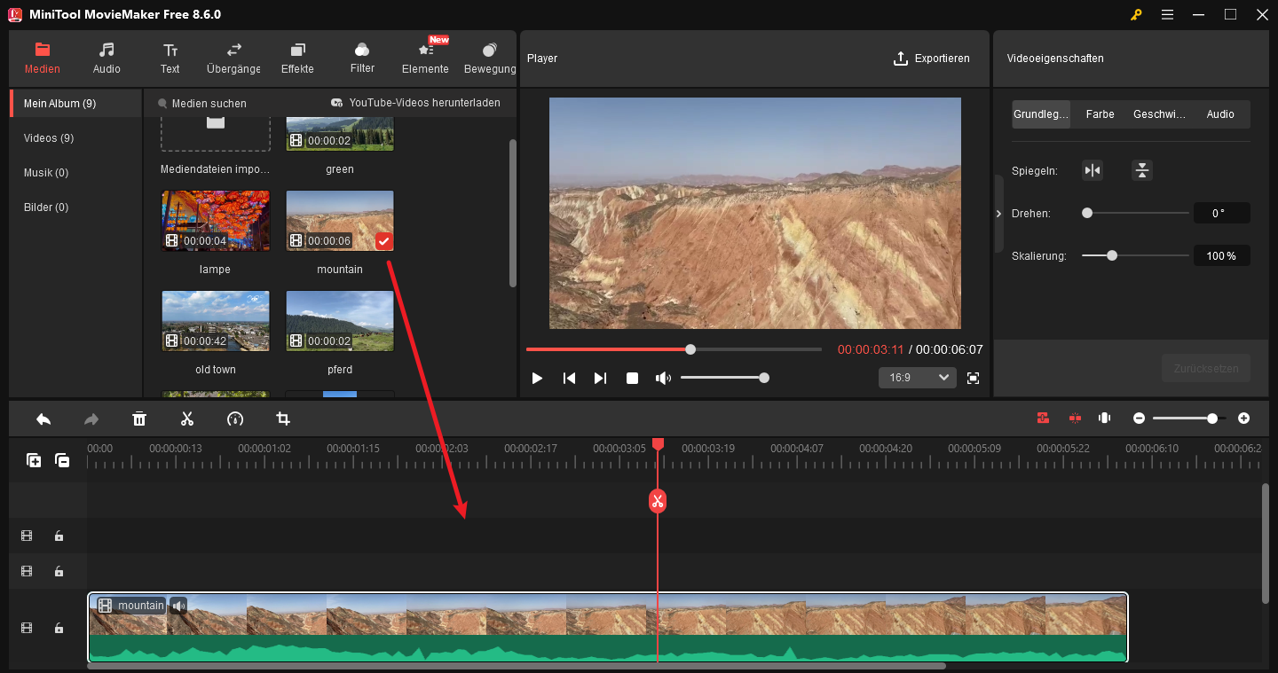Screen dimensions: 1278x673
Task: Open the 16:9 aspect ratio dropdown
Action: point(917,377)
